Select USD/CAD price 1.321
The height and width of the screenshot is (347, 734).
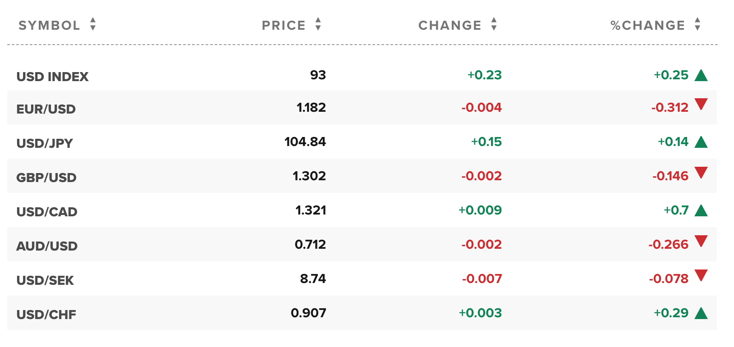click(311, 210)
